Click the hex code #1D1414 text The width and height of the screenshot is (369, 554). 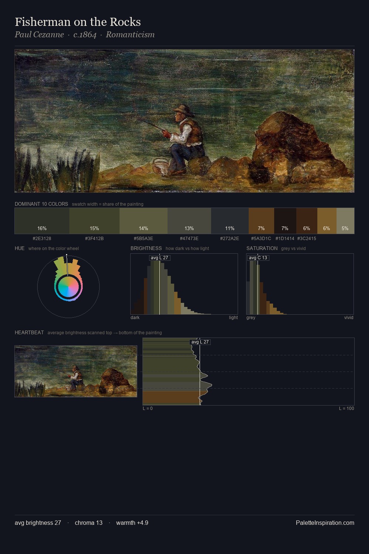point(285,239)
